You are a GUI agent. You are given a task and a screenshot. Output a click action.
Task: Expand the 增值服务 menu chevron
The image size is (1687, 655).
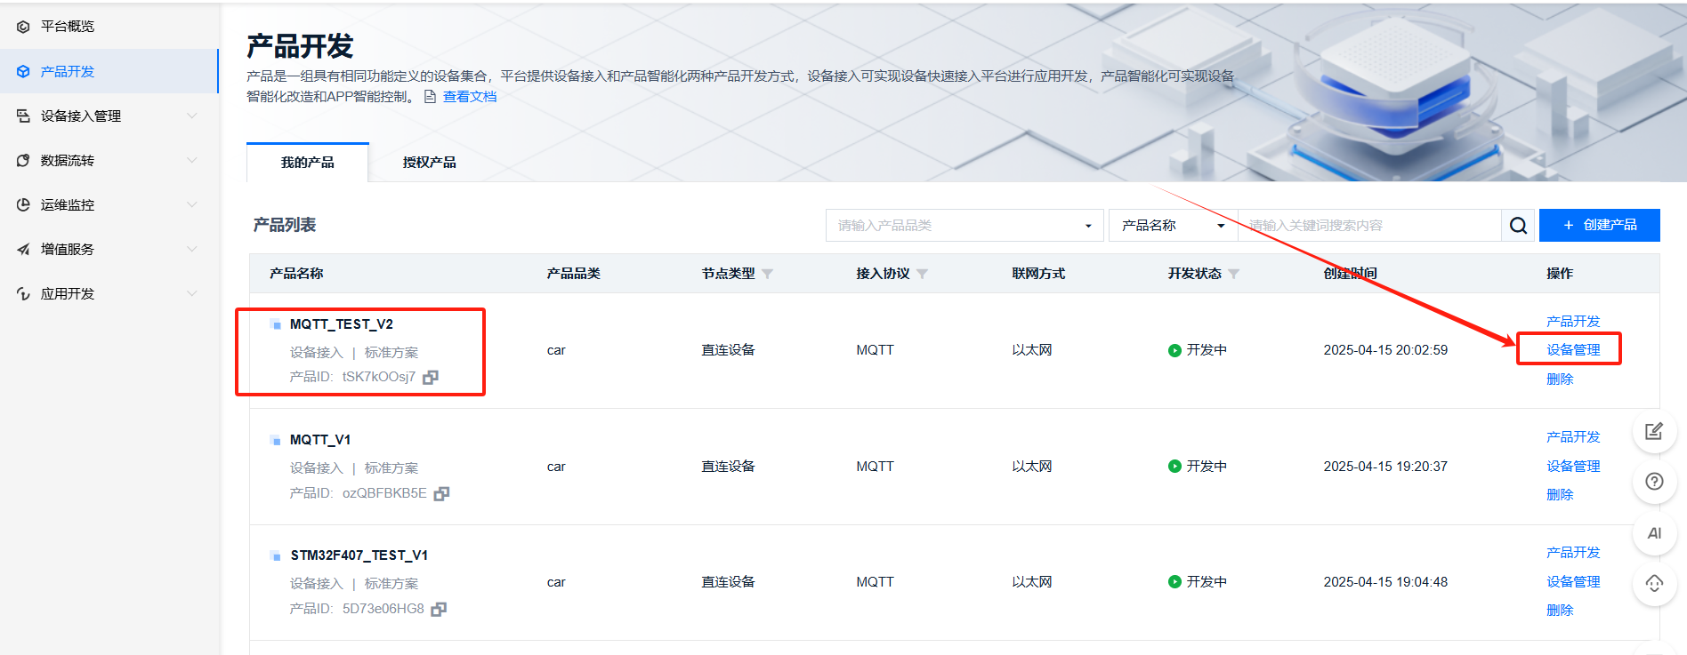(191, 249)
